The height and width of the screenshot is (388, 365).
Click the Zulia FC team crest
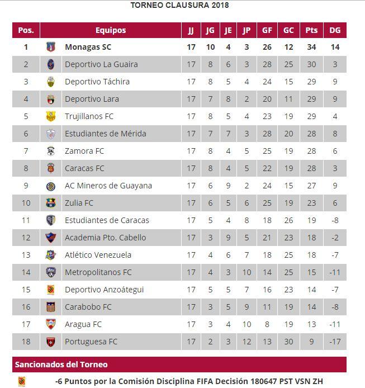tap(51, 203)
